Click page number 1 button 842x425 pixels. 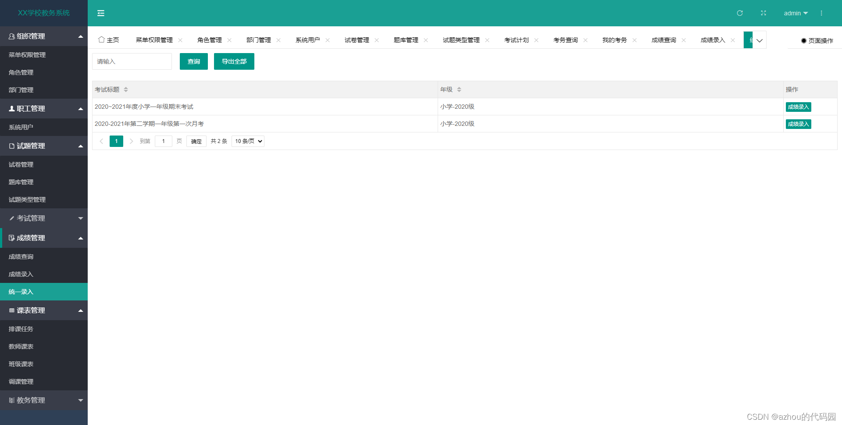pyautogui.click(x=116, y=141)
